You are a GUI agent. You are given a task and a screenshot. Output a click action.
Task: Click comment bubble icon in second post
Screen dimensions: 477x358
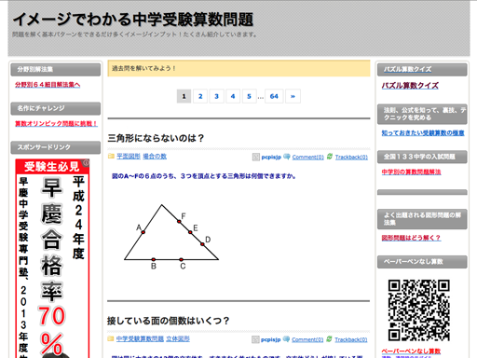coord(286,339)
